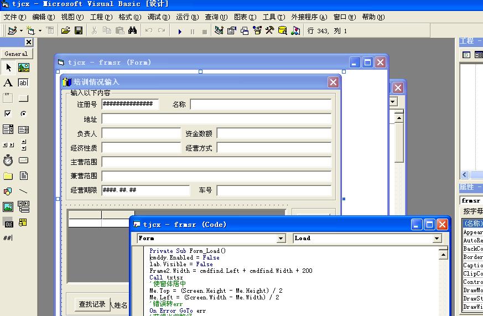The image size is (483, 316).
Task: Open the 编辑 menu
Action: pos(44,17)
